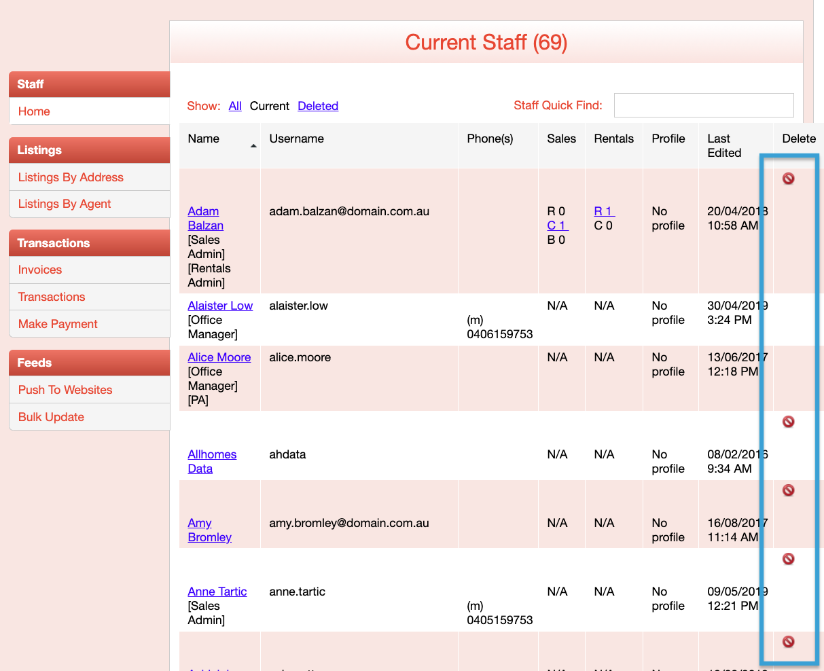This screenshot has width=824, height=671.
Task: Sort by Name column arrow
Action: [x=253, y=146]
